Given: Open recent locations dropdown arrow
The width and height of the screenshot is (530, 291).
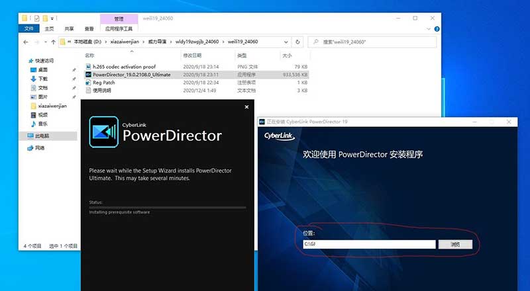Looking at the screenshot, I should point(45,42).
